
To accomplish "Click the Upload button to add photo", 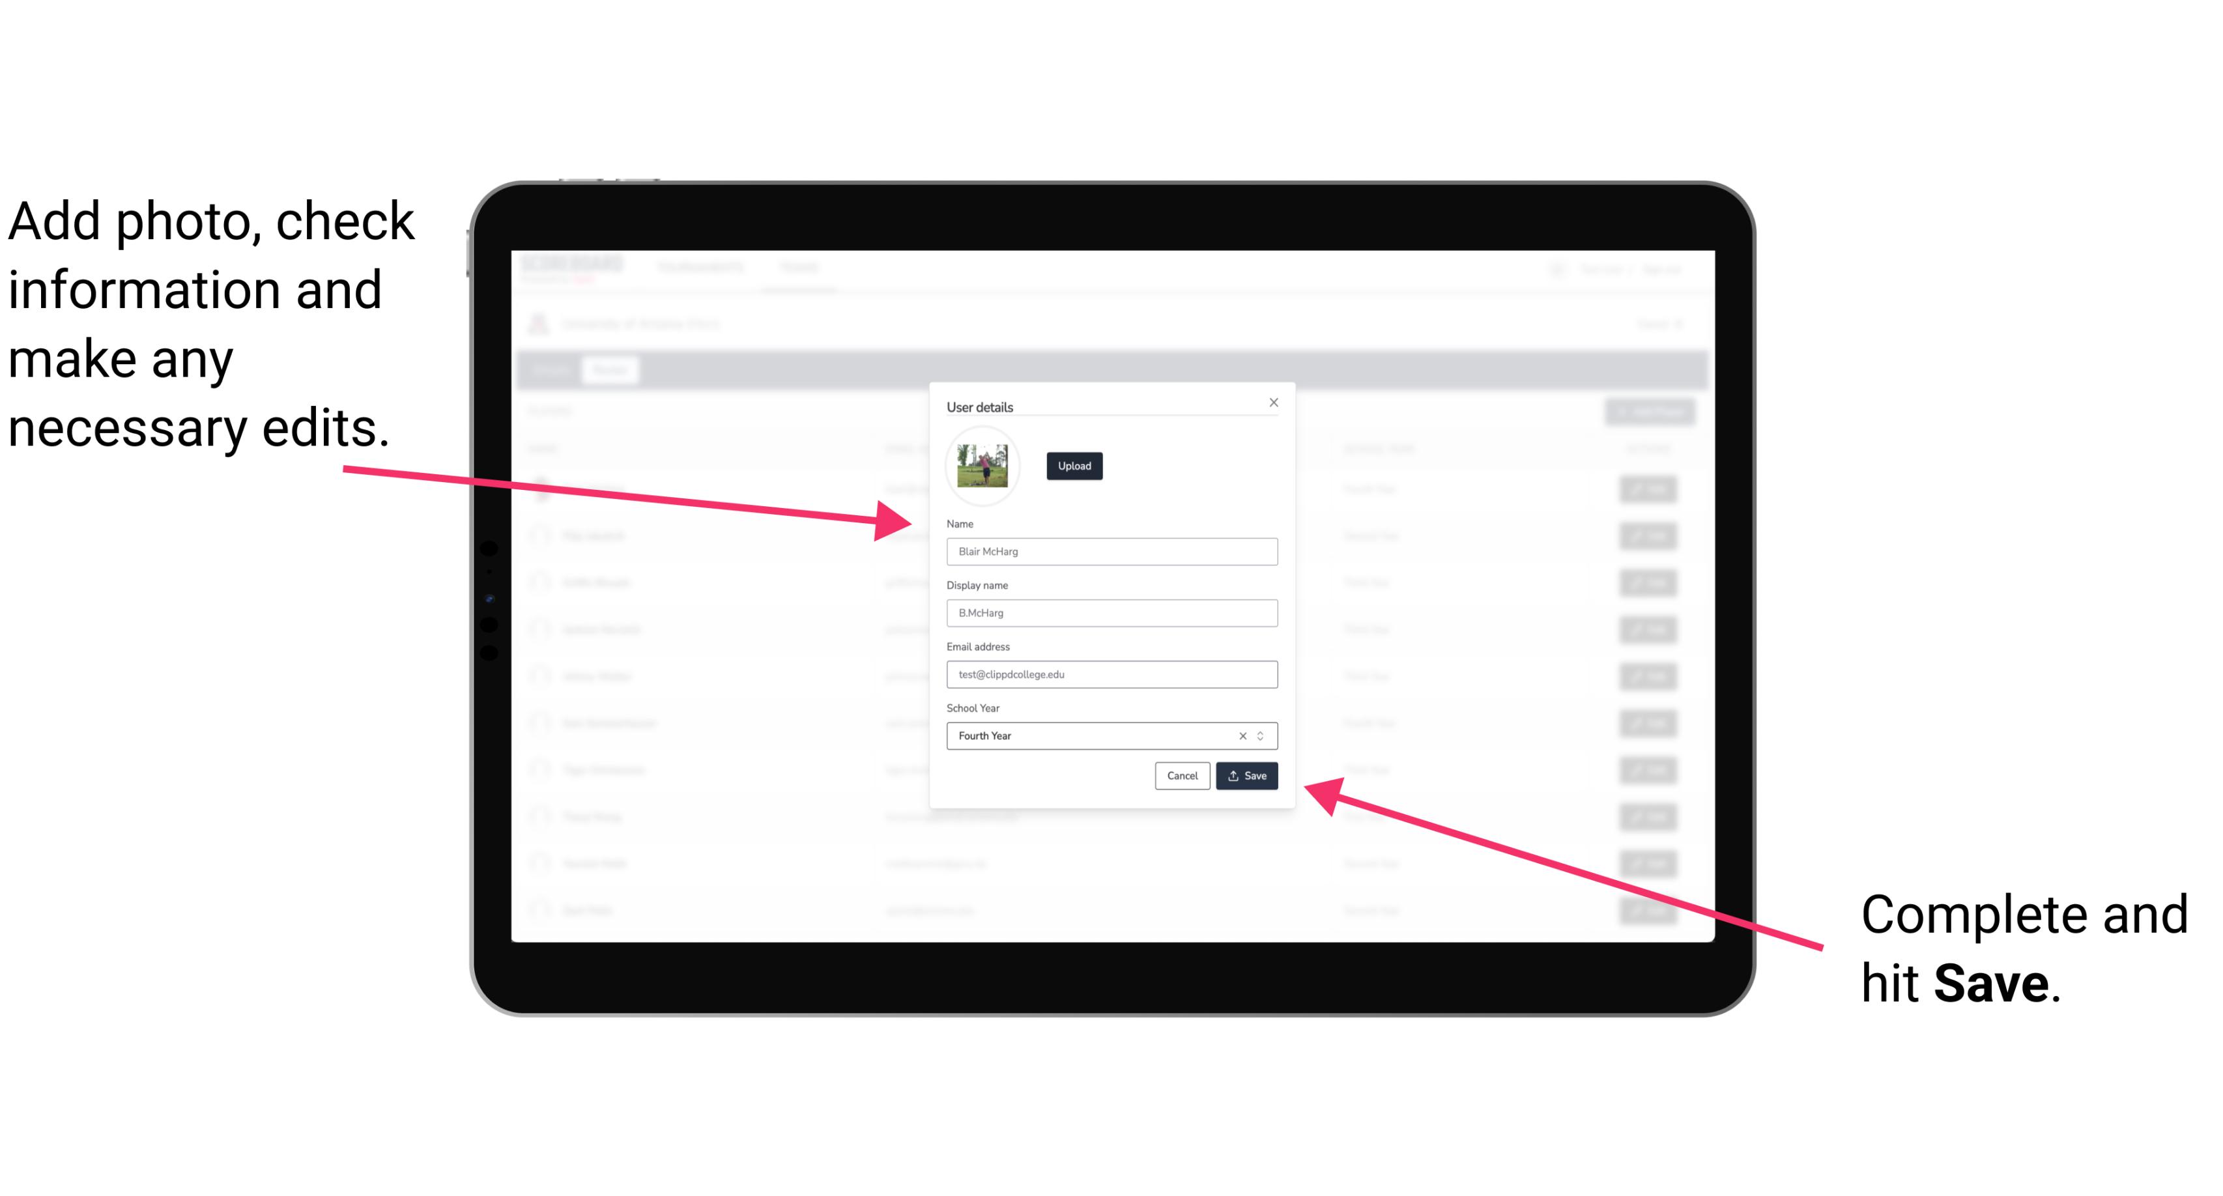I will tap(1074, 464).
